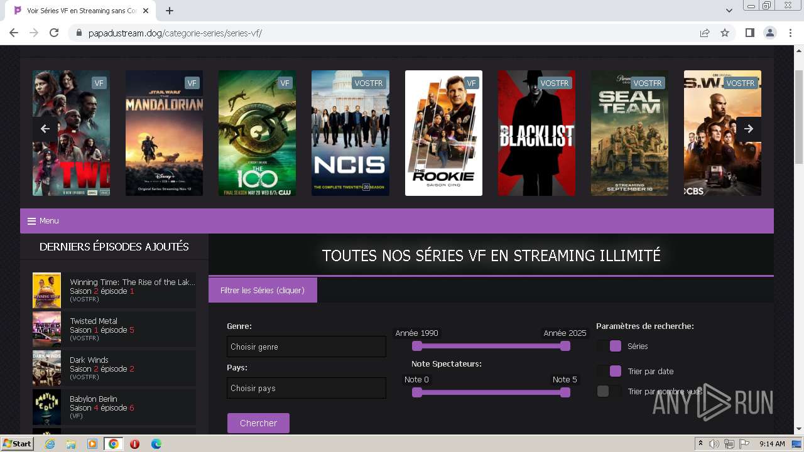Open the network tray icon
The image size is (804, 452).
tap(729, 444)
